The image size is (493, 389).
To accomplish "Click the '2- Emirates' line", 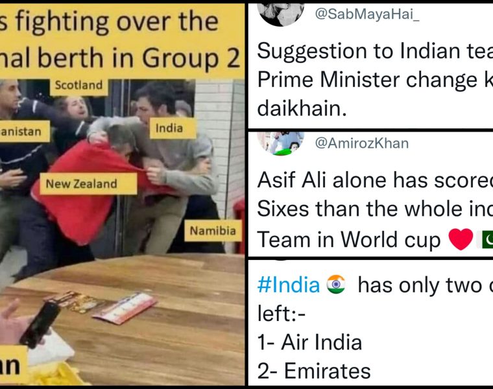I will [x=314, y=371].
